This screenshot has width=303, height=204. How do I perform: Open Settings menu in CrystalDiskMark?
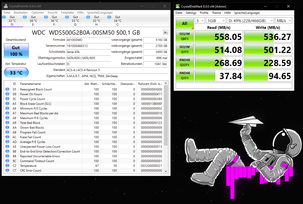pyautogui.click(x=191, y=13)
